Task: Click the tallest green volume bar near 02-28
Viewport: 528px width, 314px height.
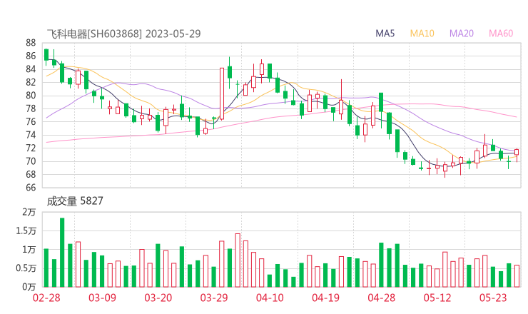Action: point(62,253)
